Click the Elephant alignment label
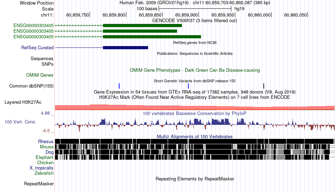Viewport: 335px width, 192px height. pyautogui.click(x=44, y=157)
